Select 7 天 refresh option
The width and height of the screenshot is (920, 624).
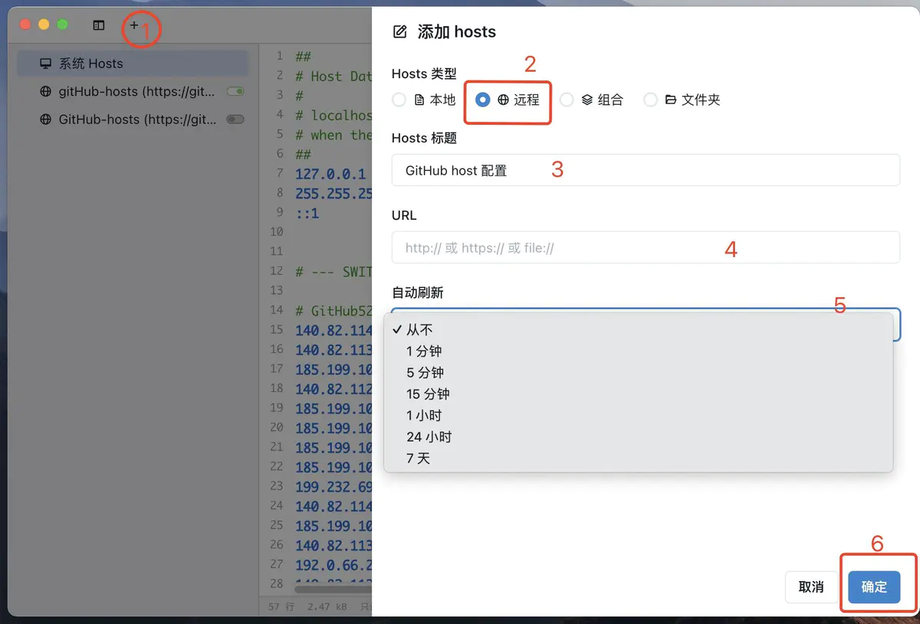[x=638, y=458]
